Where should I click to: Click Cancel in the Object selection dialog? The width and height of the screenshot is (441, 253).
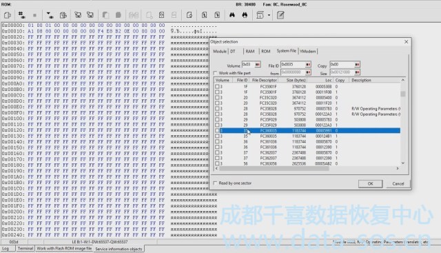pyautogui.click(x=398, y=184)
